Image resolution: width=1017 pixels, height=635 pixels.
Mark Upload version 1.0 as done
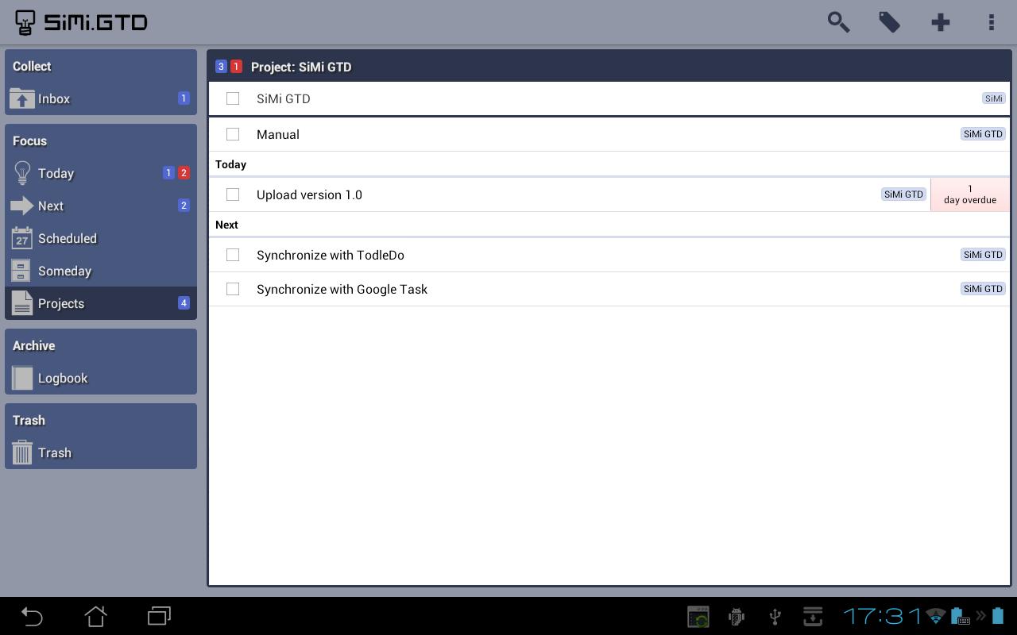coord(233,194)
